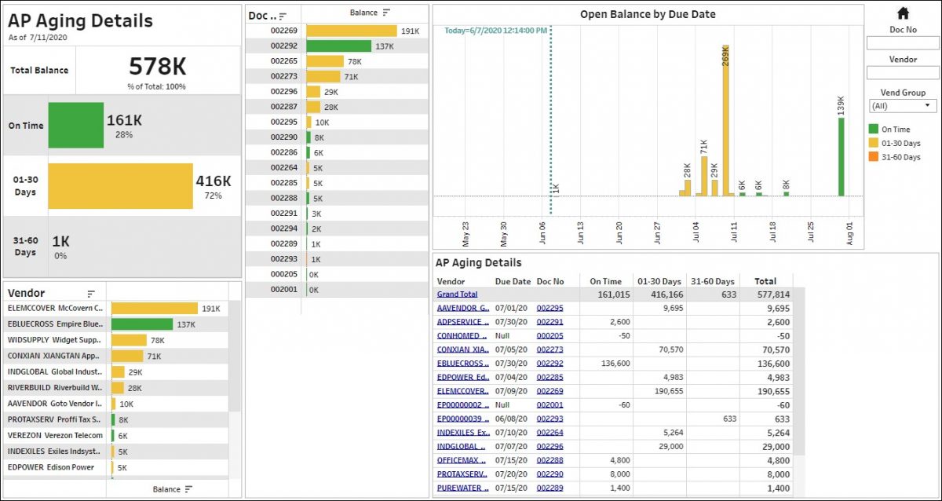Viewport: 942px width, 501px height.
Task: Open doc number 002295 link in details table
Action: tap(549, 309)
